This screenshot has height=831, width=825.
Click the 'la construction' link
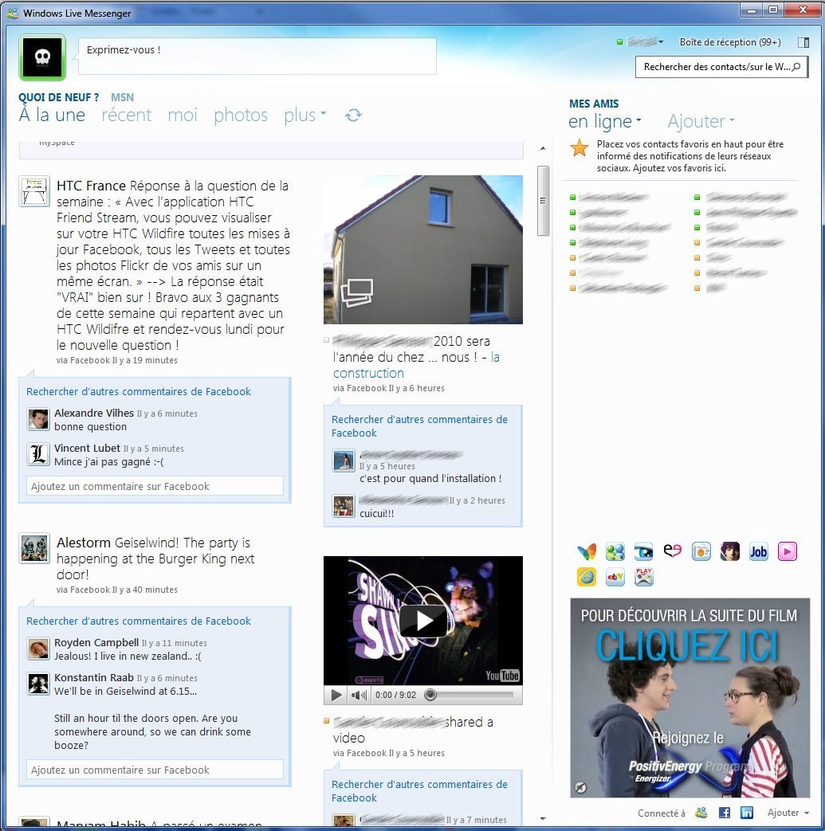[368, 373]
